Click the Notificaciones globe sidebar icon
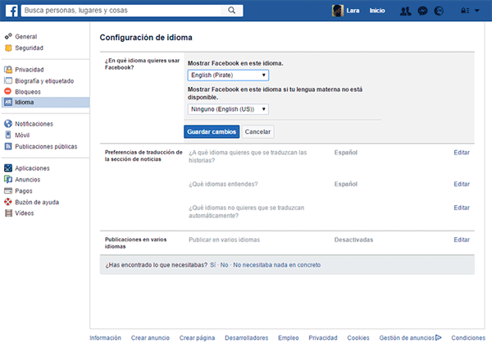 pyautogui.click(x=8, y=124)
